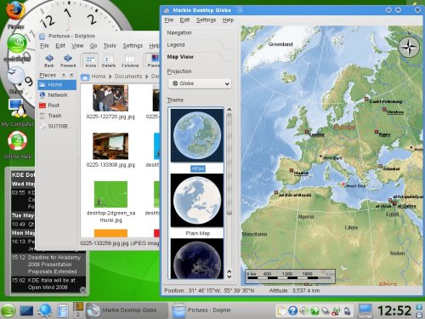
Task: Switch to Navigation tab in Marble
Action: click(179, 32)
